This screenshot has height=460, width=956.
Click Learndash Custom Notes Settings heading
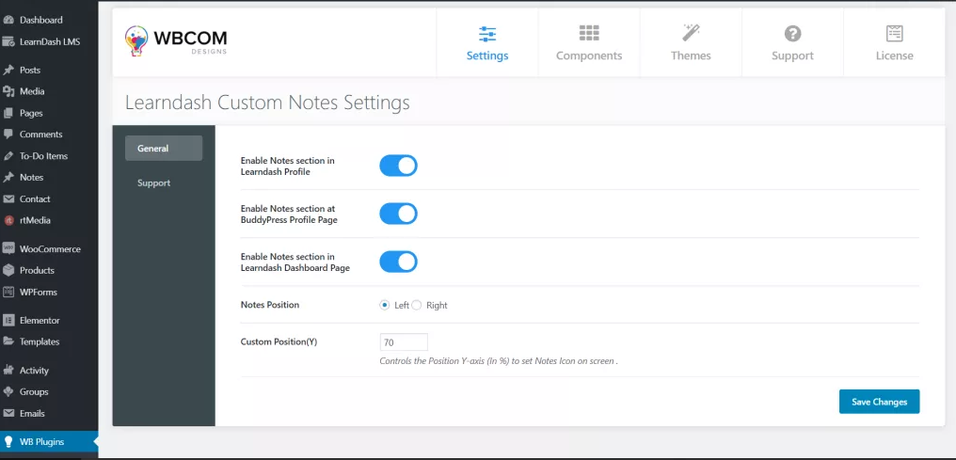[267, 103]
